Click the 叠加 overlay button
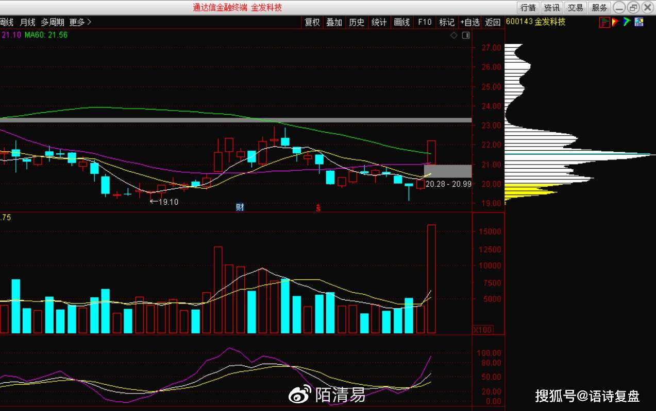This screenshot has width=656, height=411. point(334,22)
